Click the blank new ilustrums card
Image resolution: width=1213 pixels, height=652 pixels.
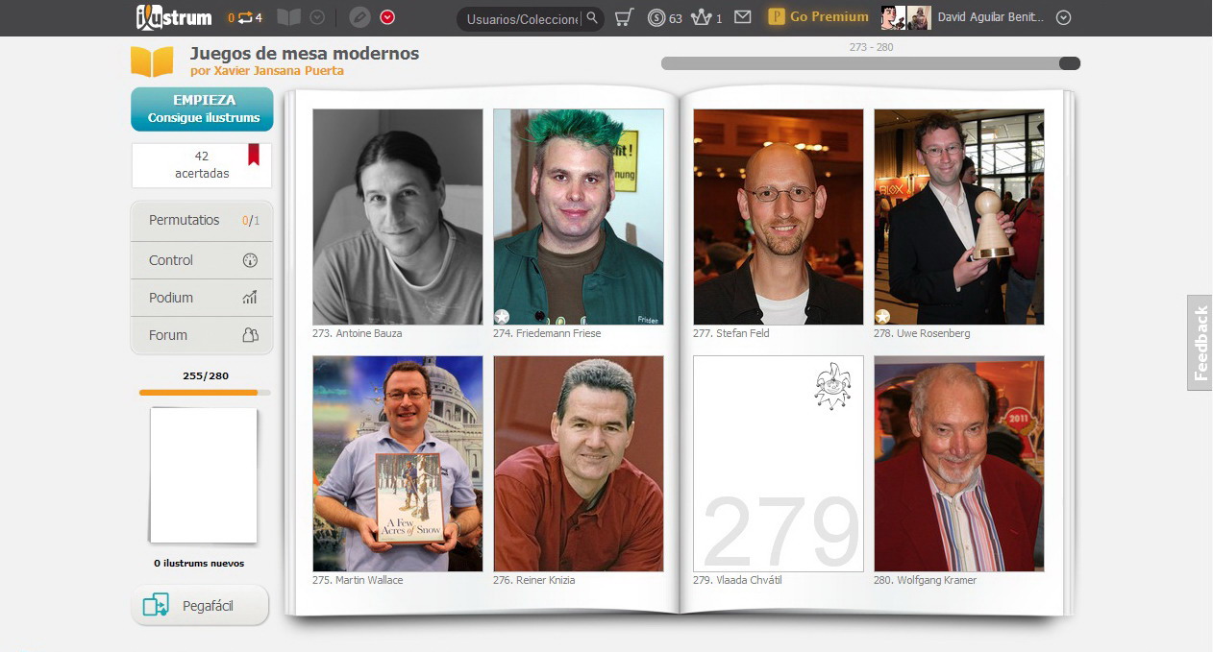(204, 474)
